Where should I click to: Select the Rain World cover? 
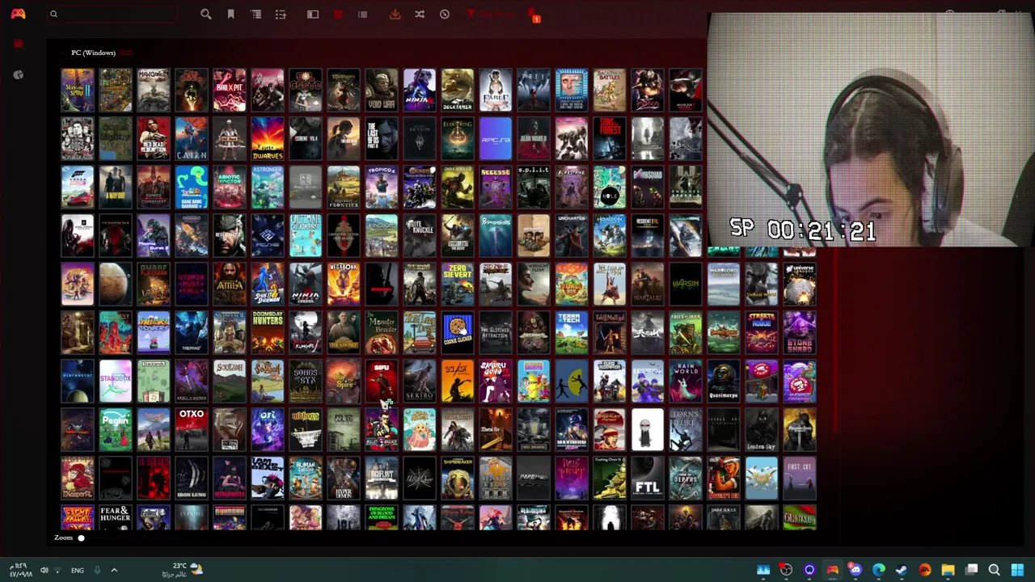click(x=686, y=381)
